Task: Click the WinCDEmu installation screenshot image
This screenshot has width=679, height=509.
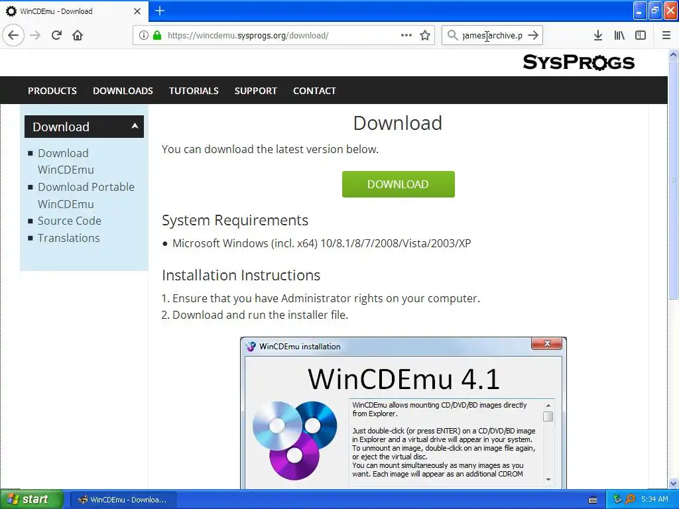Action: 403,413
